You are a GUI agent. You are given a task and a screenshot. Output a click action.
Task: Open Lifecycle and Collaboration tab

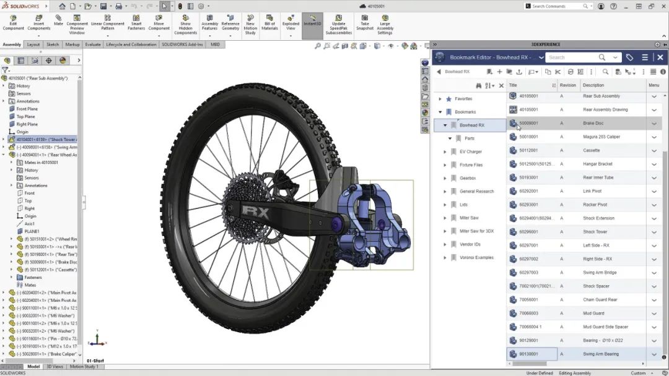131,45
